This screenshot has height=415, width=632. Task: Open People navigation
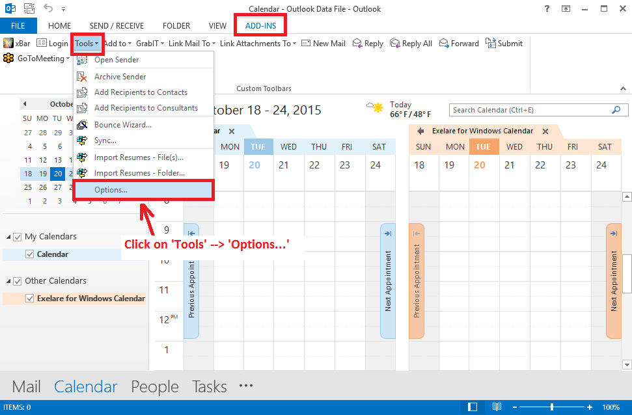pyautogui.click(x=155, y=387)
